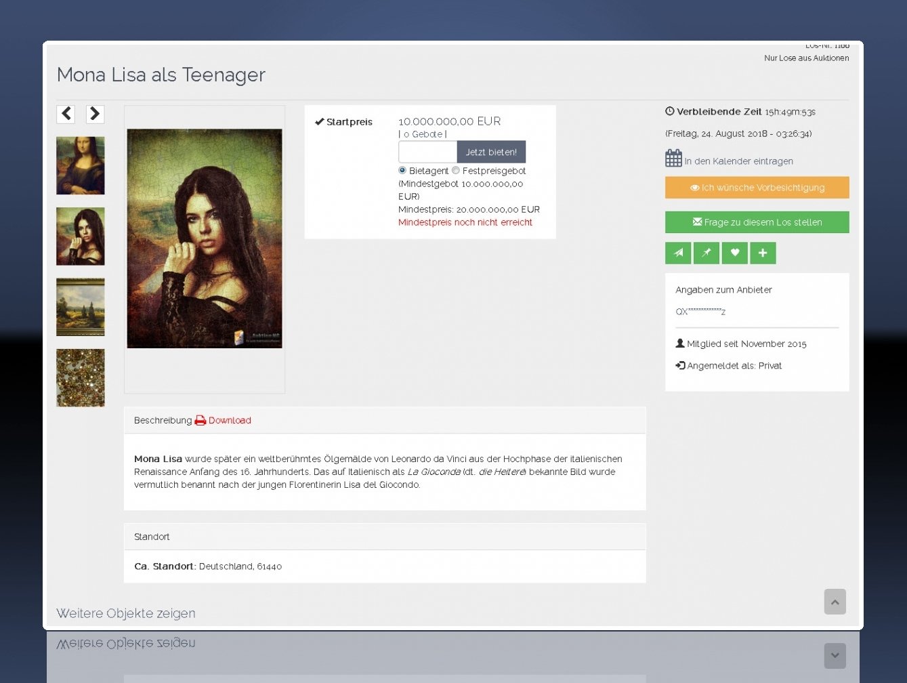
Task: Click the Mona Lisa als Teenager title
Action: [161, 75]
